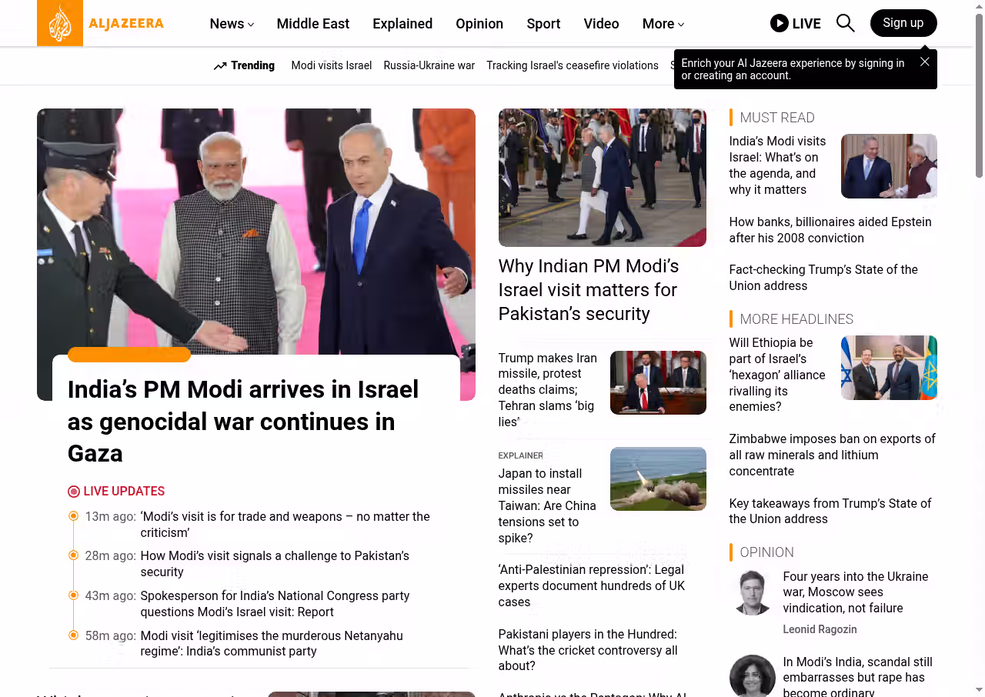The height and width of the screenshot is (697, 985).
Task: Click the Trending arrow icon
Action: (x=220, y=66)
